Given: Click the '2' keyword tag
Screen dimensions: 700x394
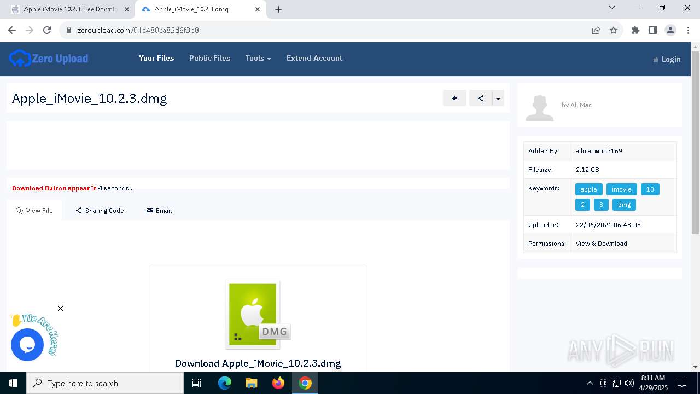Looking at the screenshot, I should (582, 205).
